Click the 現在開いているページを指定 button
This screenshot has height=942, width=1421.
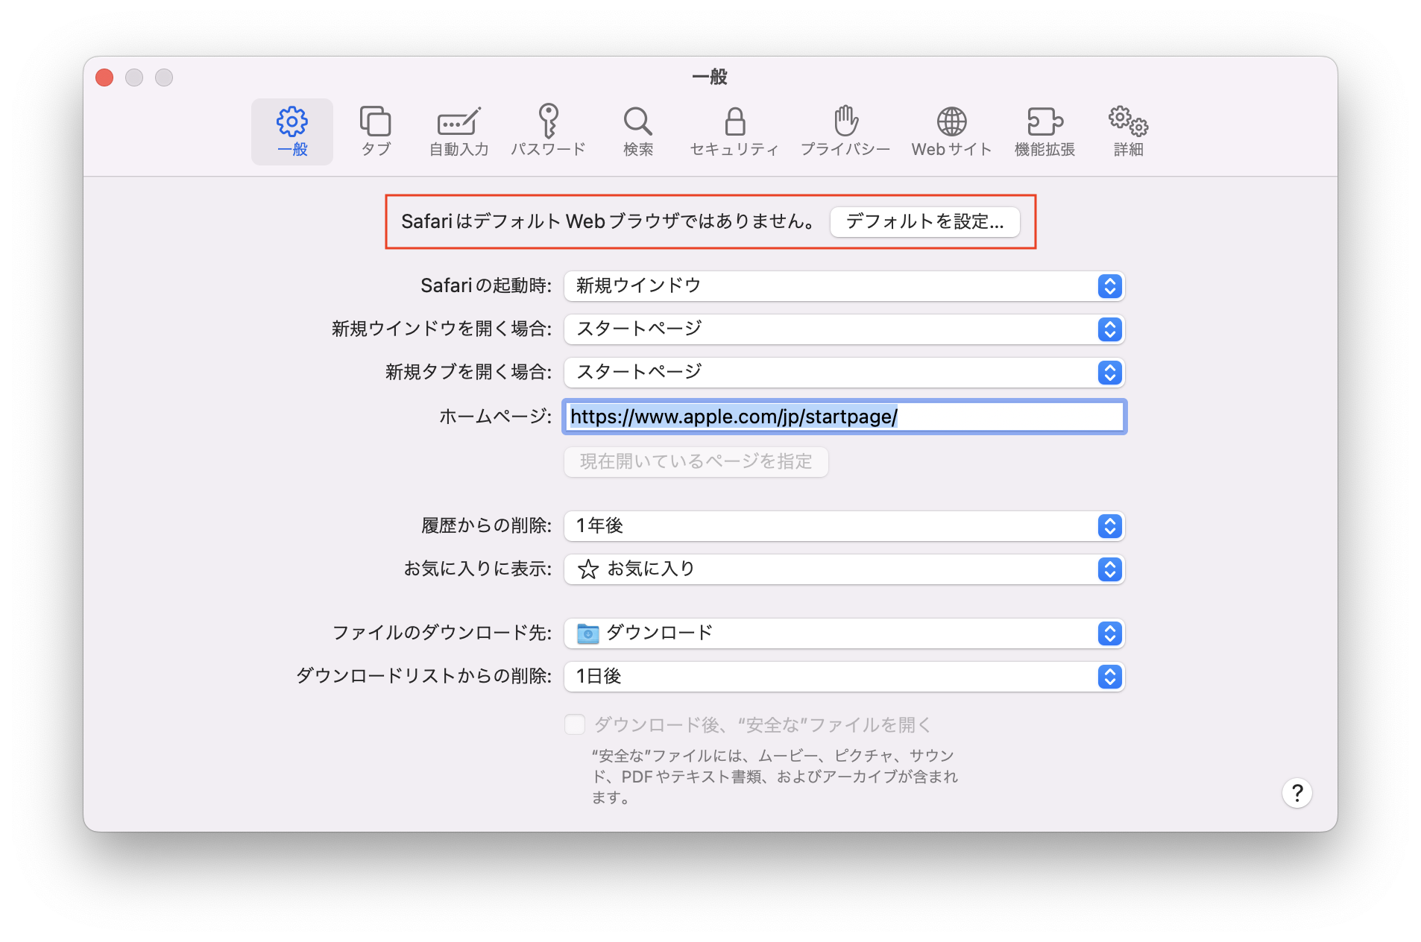pyautogui.click(x=696, y=462)
